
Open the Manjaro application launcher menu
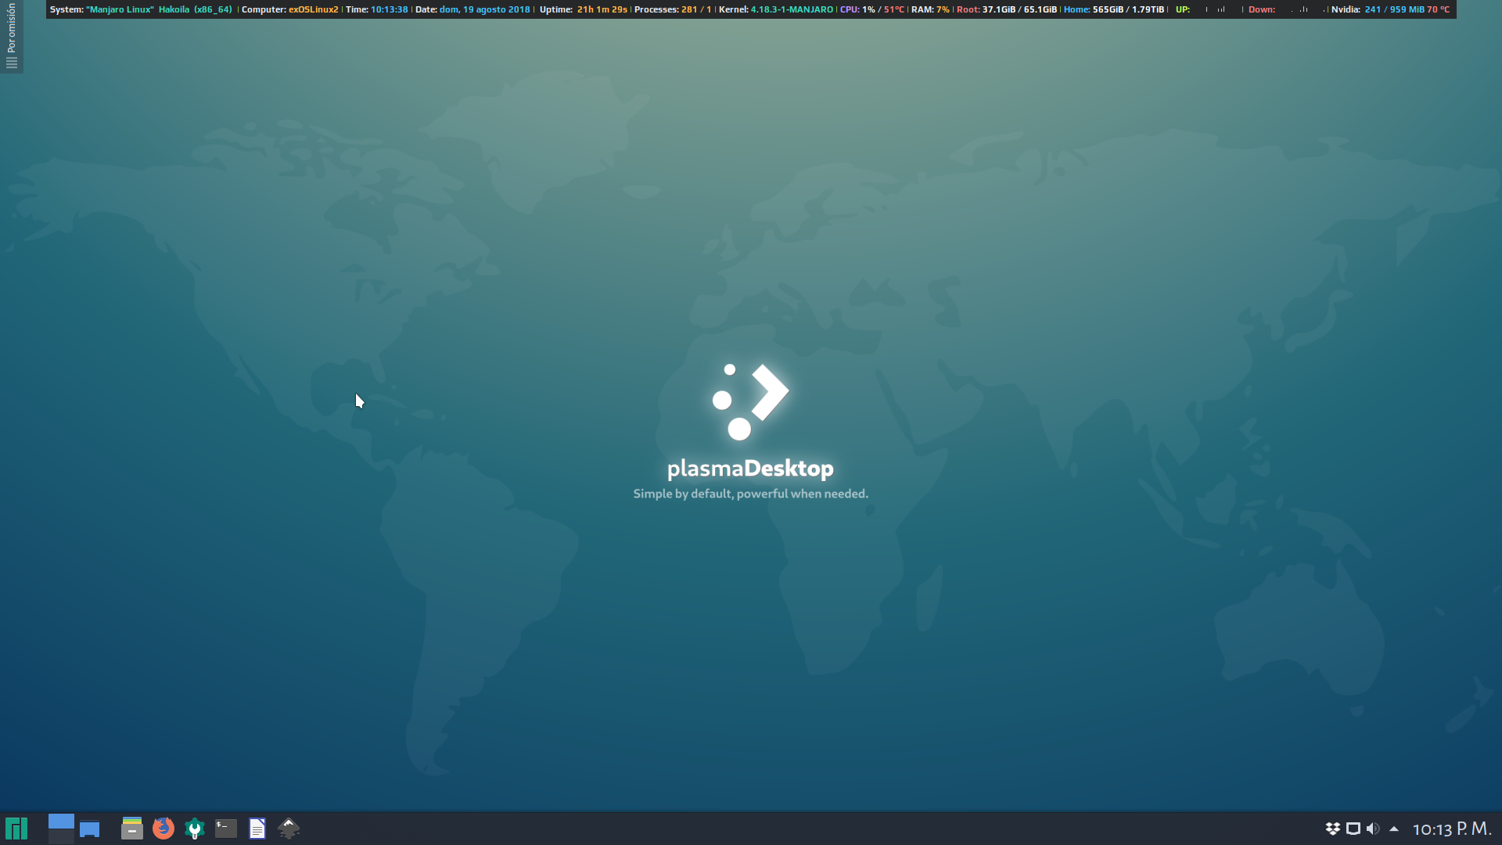tap(16, 829)
